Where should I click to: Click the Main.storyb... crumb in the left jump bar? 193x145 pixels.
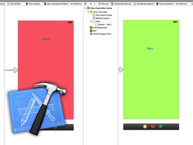click(x=34, y=4)
